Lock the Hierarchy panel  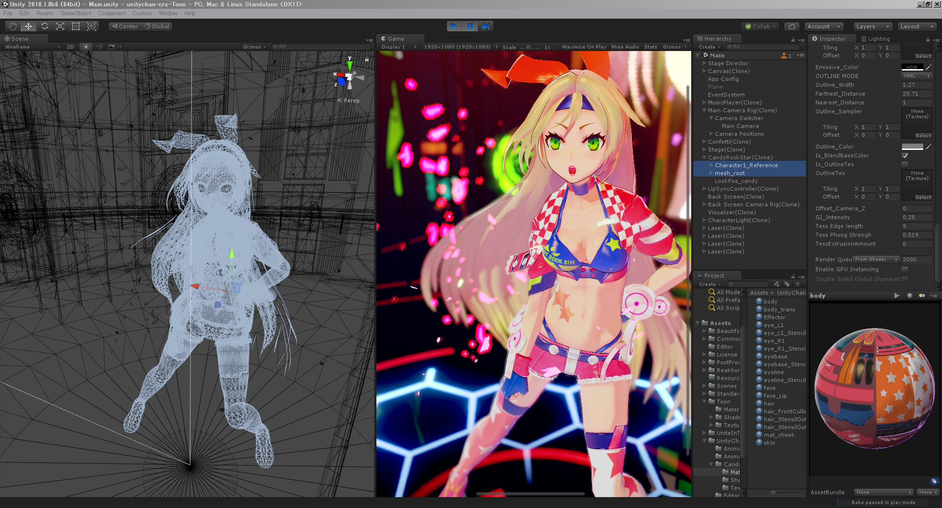(x=793, y=40)
